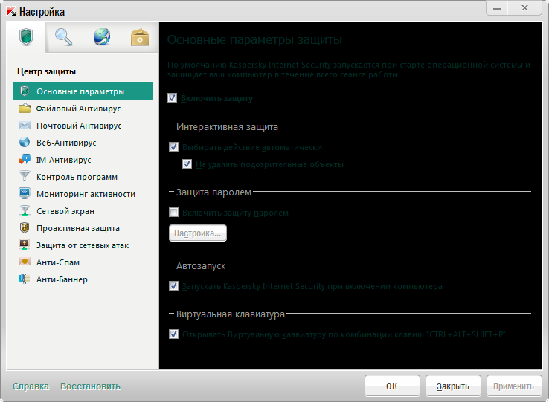Click the Основные параметры shield icon
549x411 pixels.
[x=24, y=91]
